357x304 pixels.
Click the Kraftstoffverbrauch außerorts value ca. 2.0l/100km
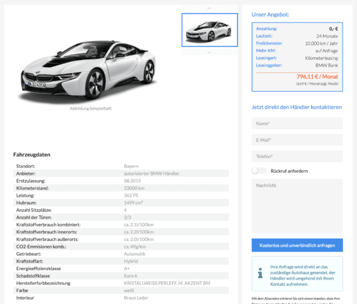coord(139,239)
